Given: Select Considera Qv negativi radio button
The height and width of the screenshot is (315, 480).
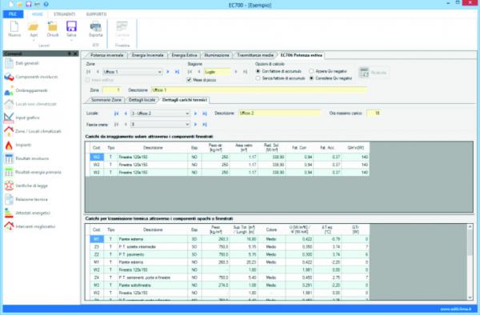Looking at the screenshot, I should tap(311, 78).
